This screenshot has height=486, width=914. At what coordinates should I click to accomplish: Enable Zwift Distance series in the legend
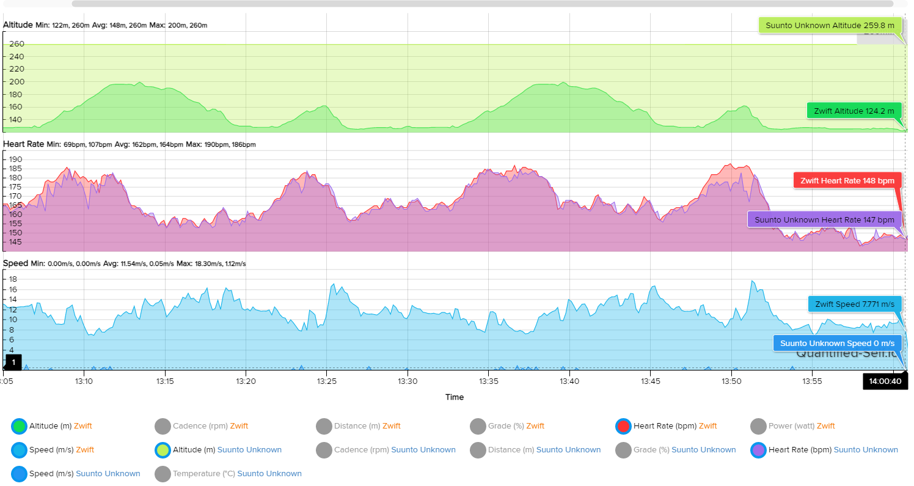[359, 426]
